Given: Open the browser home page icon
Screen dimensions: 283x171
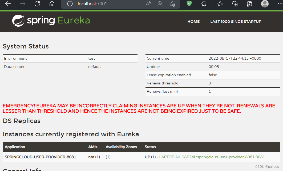Looking at the screenshot, I should point(52,4).
